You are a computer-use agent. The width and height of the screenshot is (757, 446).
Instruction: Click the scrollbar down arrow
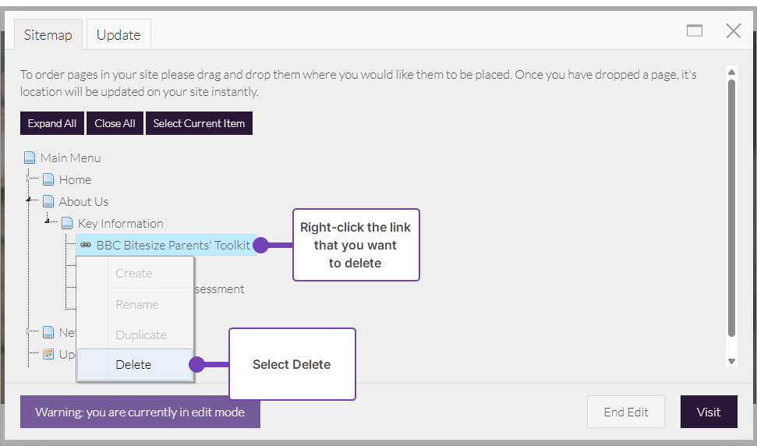(731, 361)
